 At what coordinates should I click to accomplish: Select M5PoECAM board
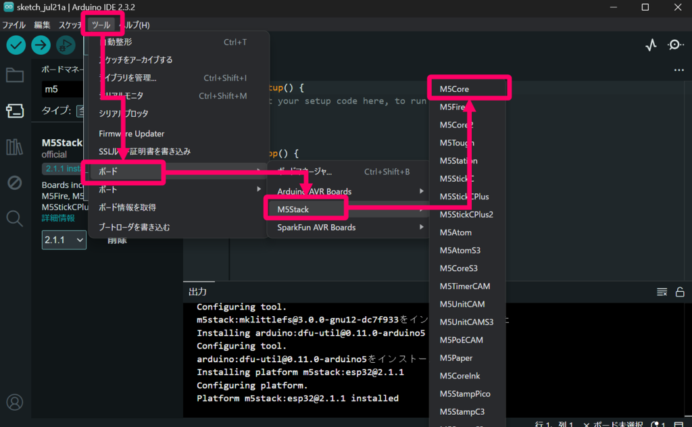468,340
